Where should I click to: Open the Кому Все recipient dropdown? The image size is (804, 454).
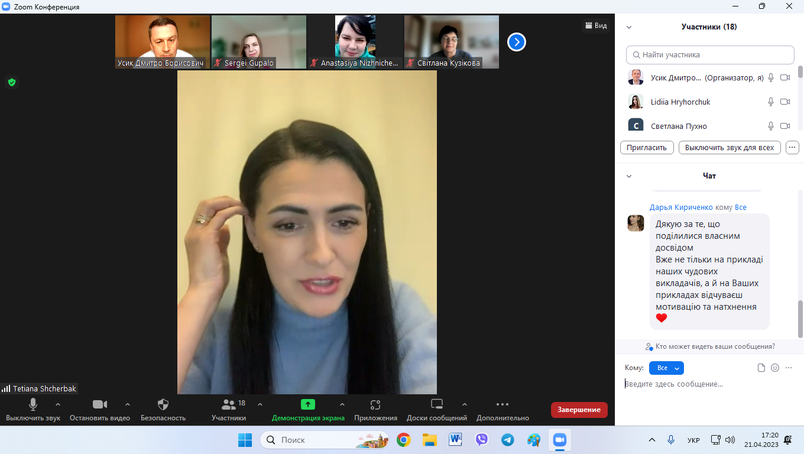pos(666,368)
